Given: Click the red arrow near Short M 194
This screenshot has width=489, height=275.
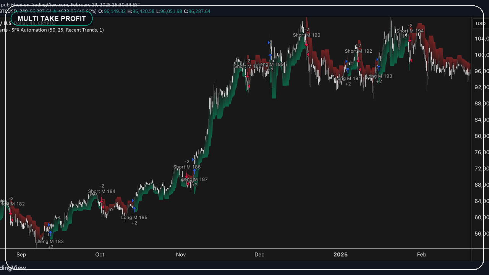Looking at the screenshot, I should click(x=410, y=39).
